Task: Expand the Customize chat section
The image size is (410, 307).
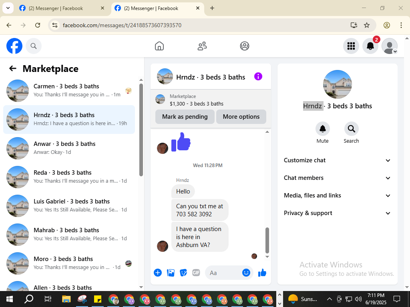Action: pyautogui.click(x=337, y=160)
